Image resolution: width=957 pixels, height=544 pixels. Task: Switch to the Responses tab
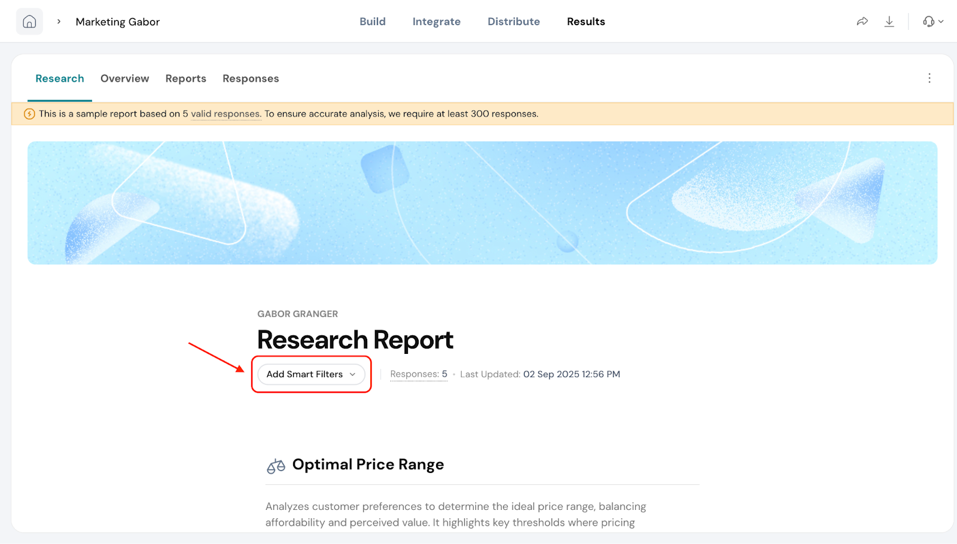(x=251, y=78)
